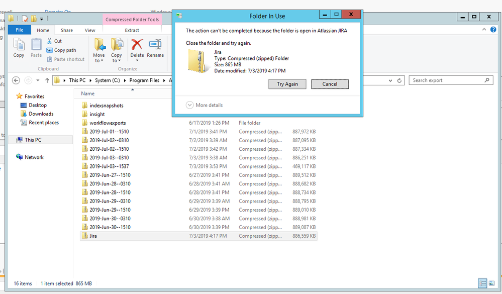Viewport: 502px width, 294px height.
Task: Open the Extract tab
Action: click(x=132, y=30)
